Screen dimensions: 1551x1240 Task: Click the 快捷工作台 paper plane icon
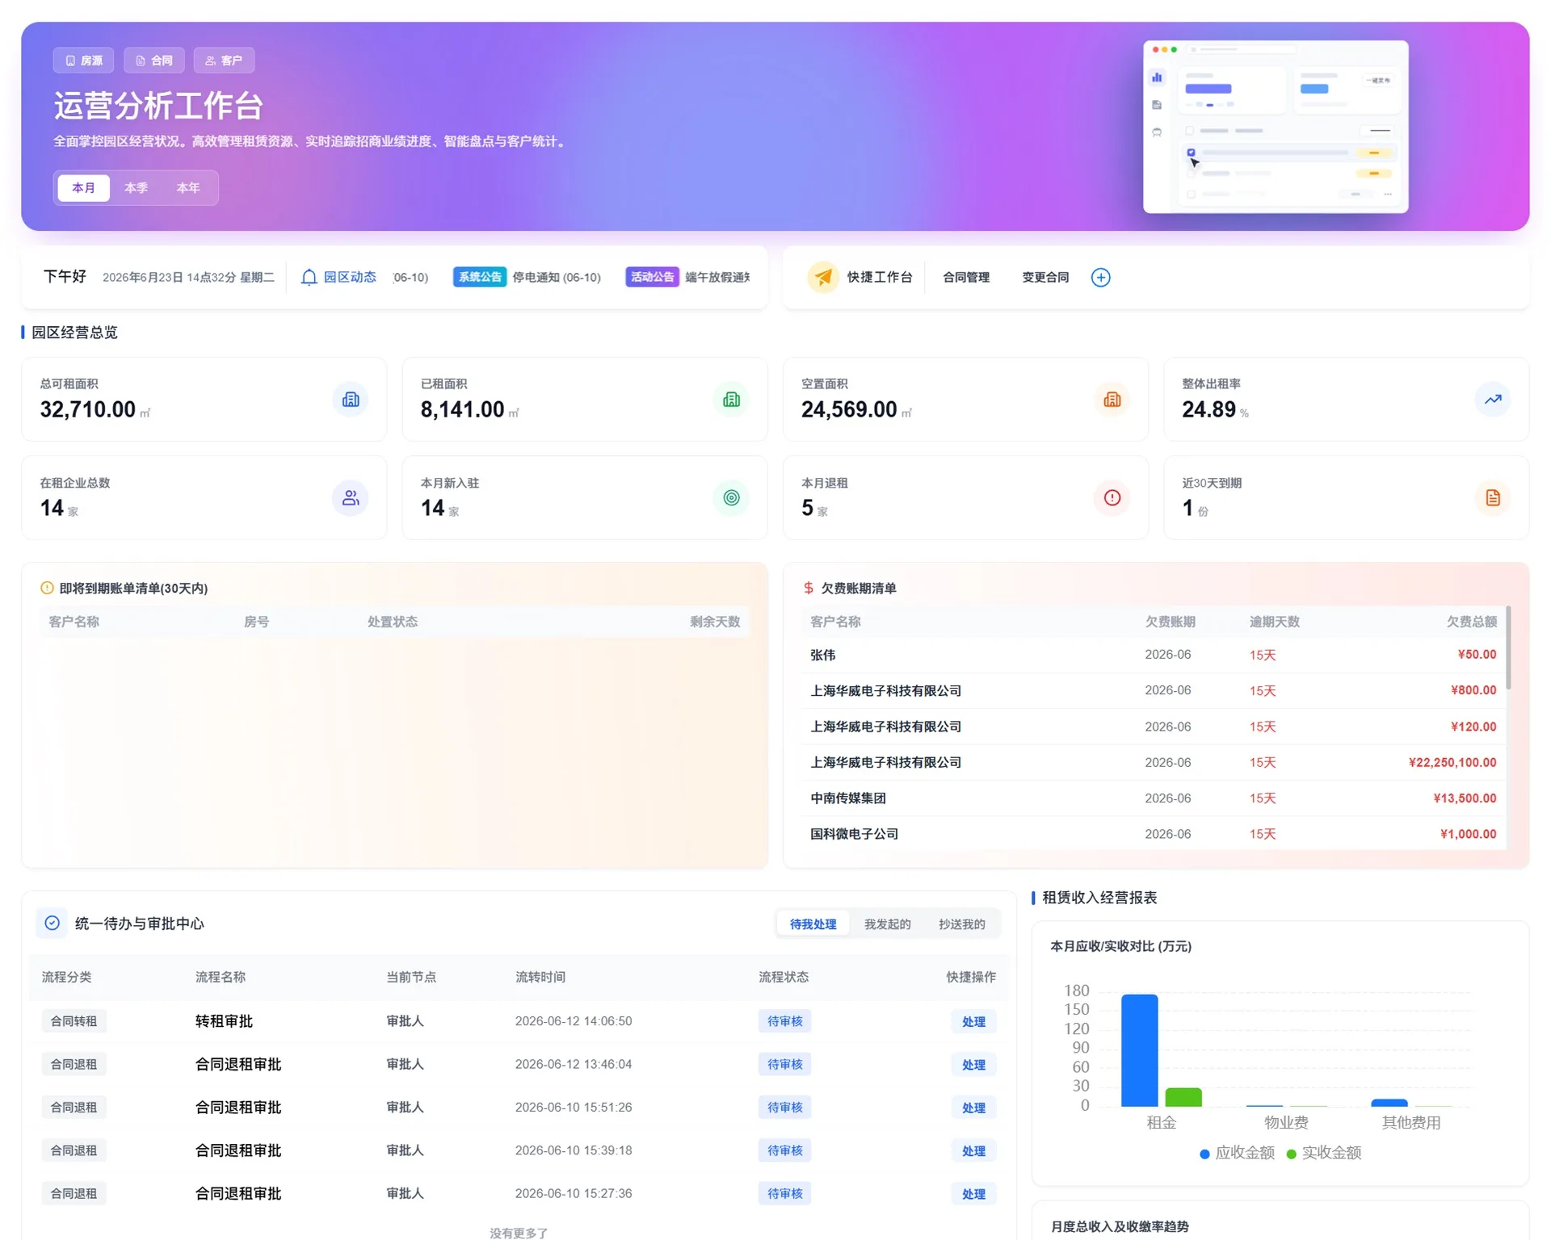pyautogui.click(x=823, y=278)
